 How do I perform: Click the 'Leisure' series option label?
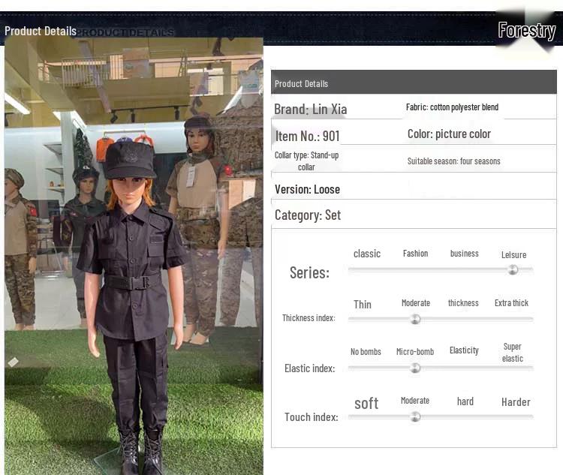point(513,255)
